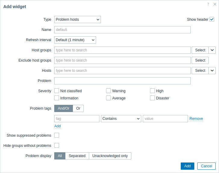Click the Cancel button
The width and height of the screenshot is (219, 173).
click(206, 166)
